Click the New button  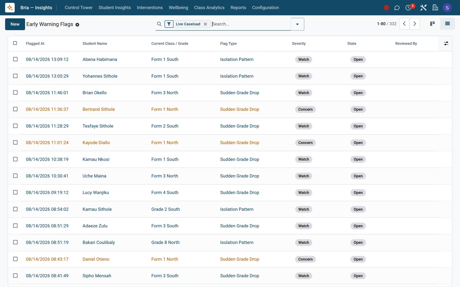15,24
